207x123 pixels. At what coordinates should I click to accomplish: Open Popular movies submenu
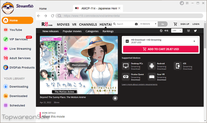[72, 31]
